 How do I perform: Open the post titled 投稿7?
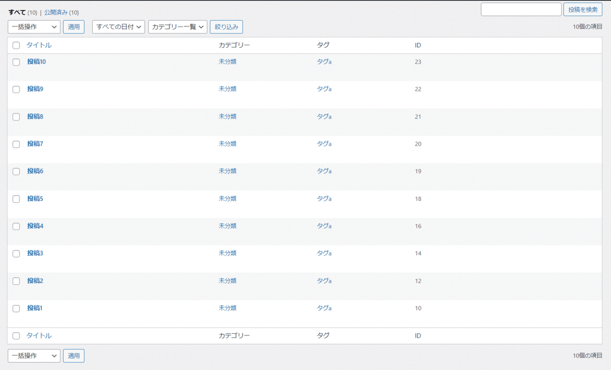click(x=35, y=144)
